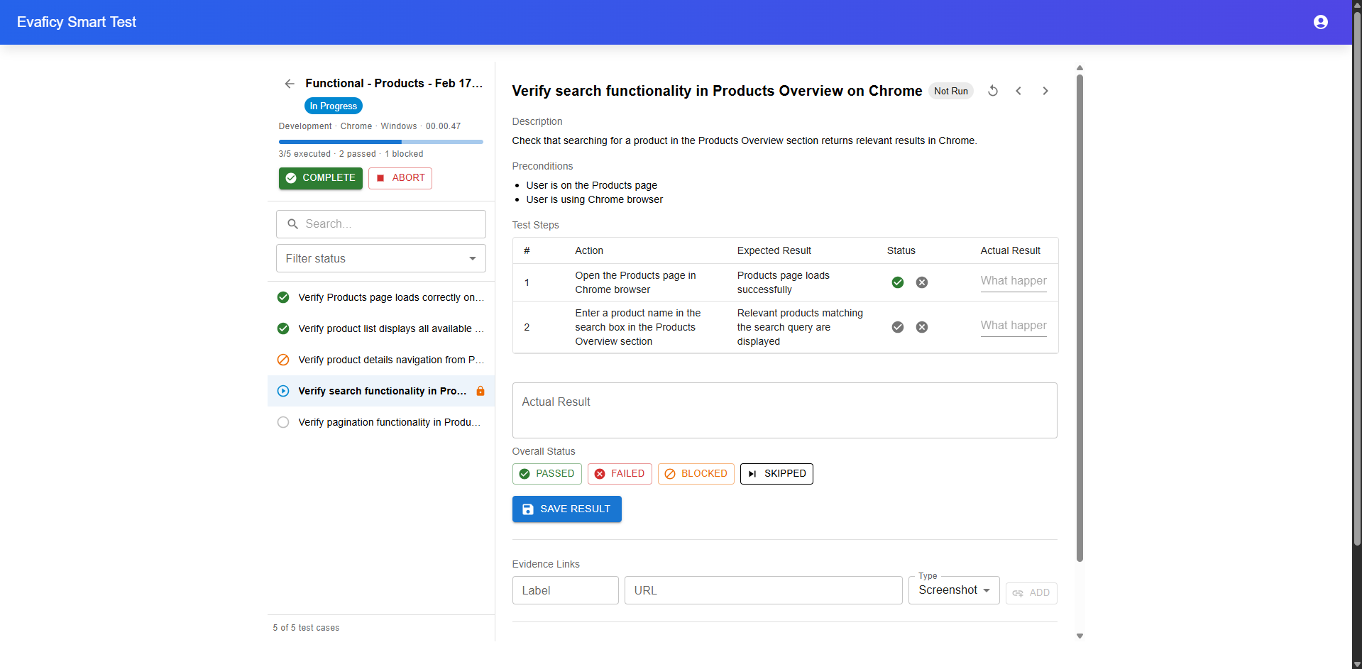Click the in-progress icon of search functionality case

point(283,391)
